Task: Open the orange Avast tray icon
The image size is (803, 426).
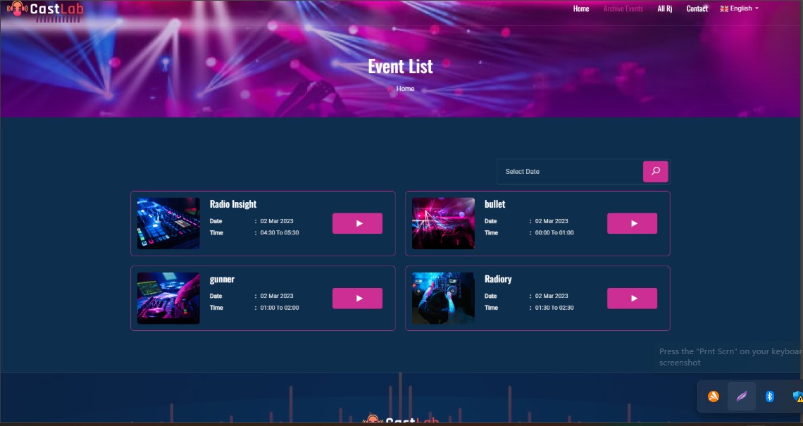Action: point(714,397)
